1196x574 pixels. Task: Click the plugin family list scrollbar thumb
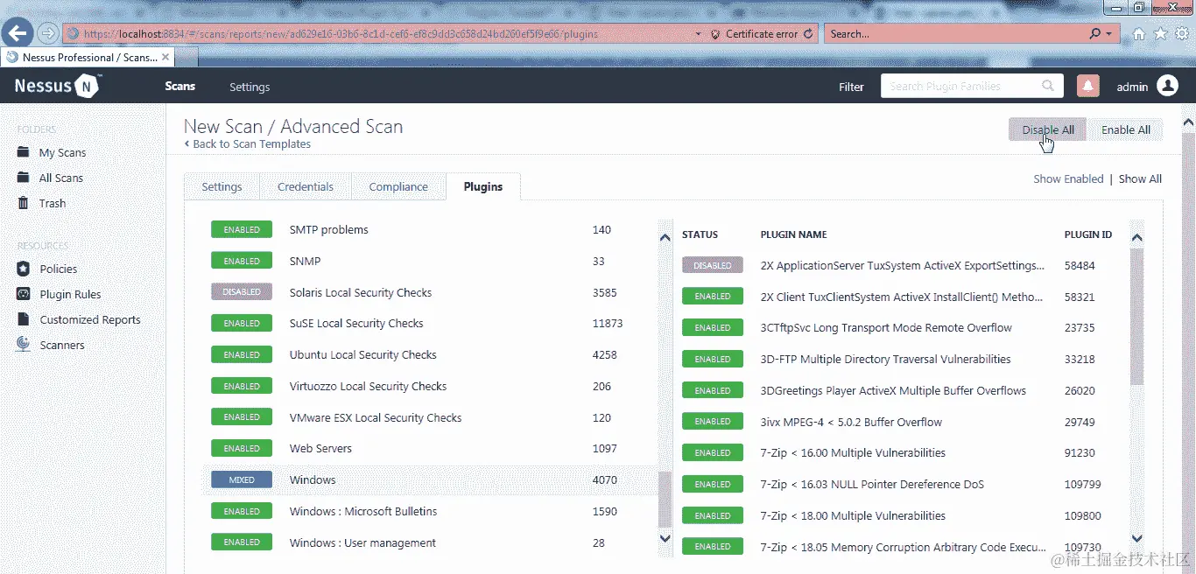[x=665, y=500]
